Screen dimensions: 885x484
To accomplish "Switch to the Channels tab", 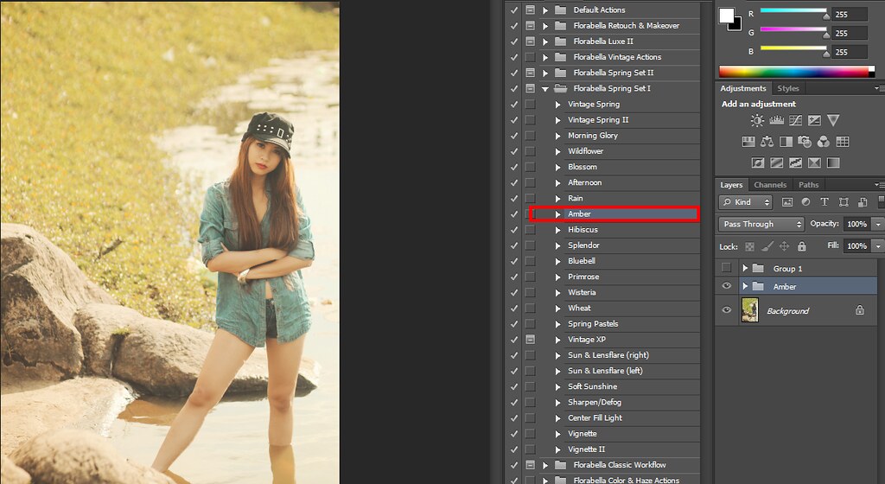I will (769, 185).
